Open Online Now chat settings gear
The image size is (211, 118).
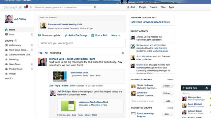pos(207,88)
